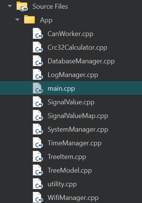Select the Source Files label
Image resolution: width=142 pixels, height=203 pixels.
click(x=50, y=6)
